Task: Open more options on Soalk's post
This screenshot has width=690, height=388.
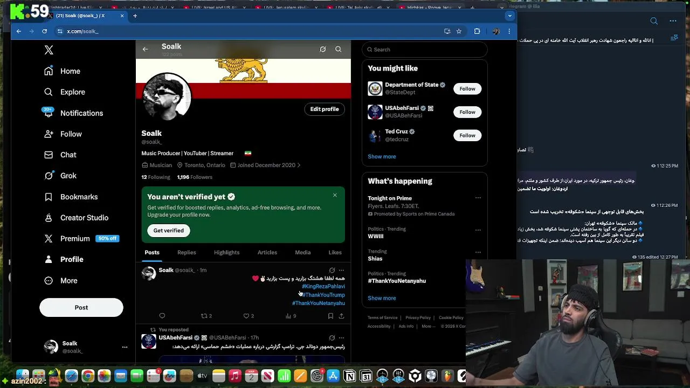Action: click(x=341, y=270)
